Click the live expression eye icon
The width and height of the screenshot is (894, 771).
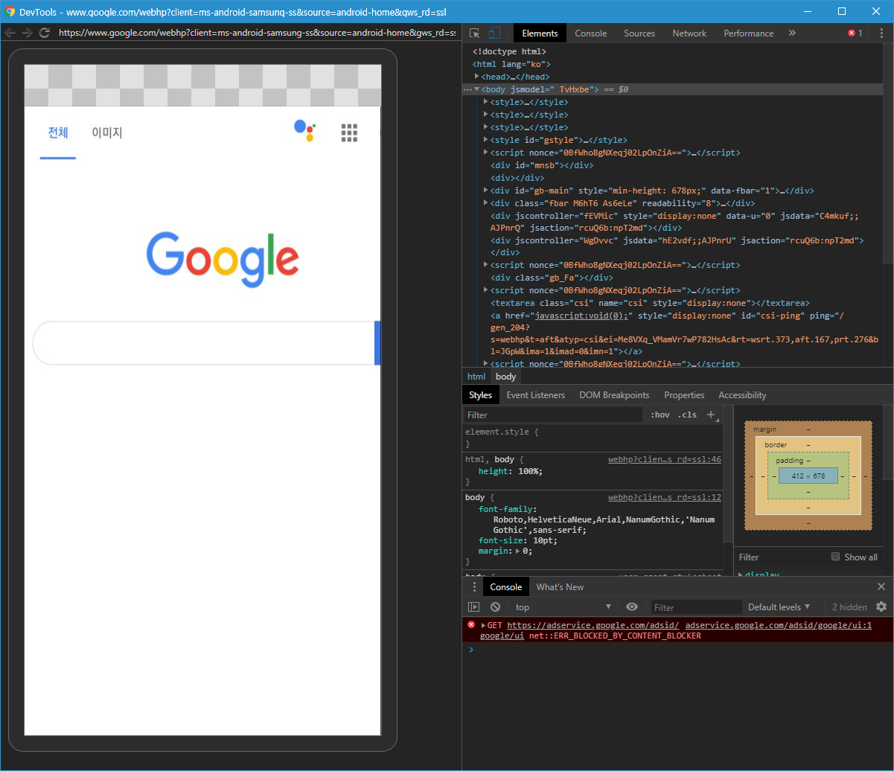[632, 607]
